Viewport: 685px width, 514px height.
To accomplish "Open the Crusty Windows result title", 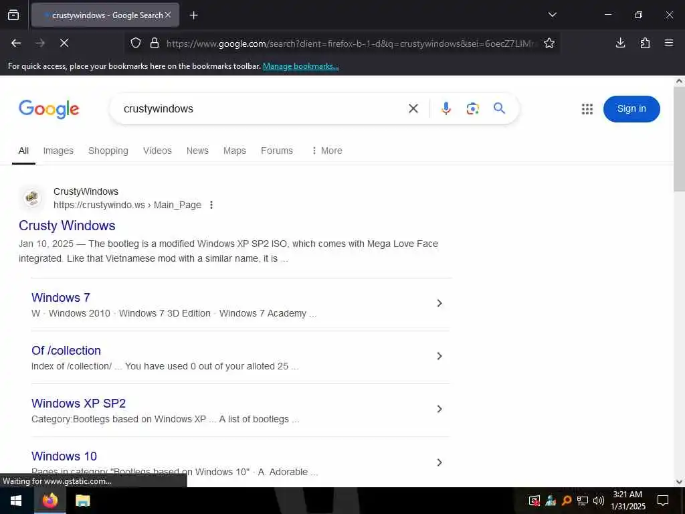I will click(67, 226).
